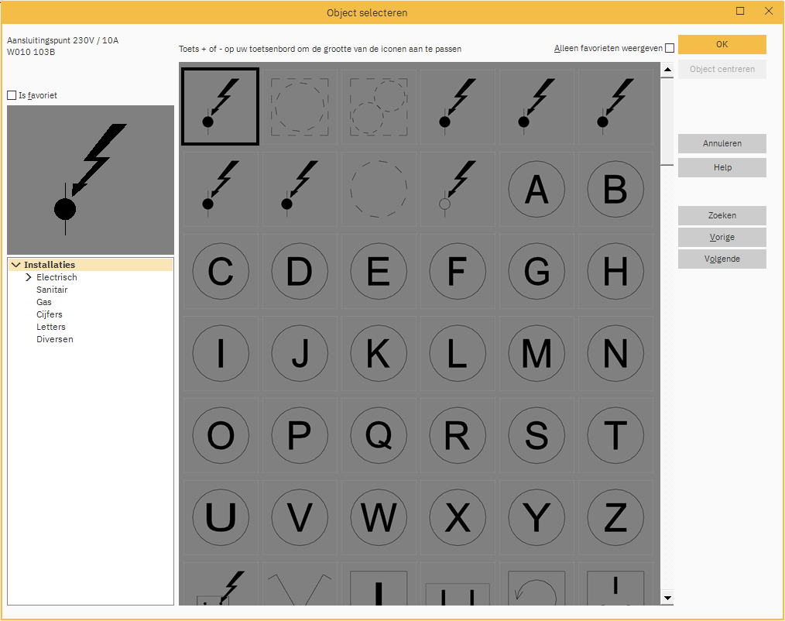
Task: Enable the Is favoriet checkbox
Action: click(x=12, y=95)
